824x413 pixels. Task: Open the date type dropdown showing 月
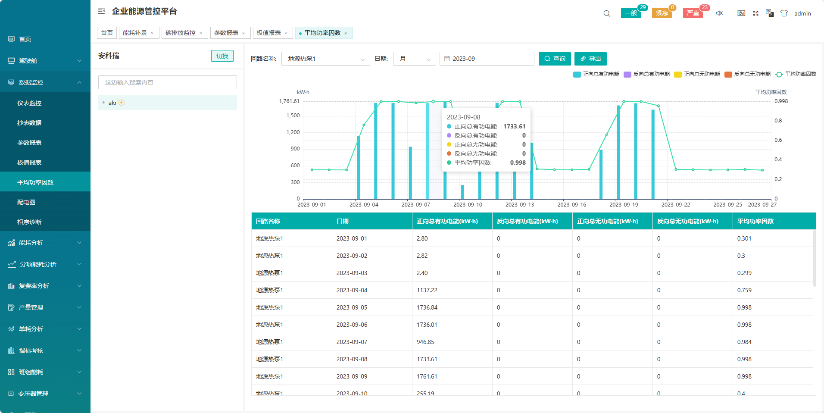414,59
